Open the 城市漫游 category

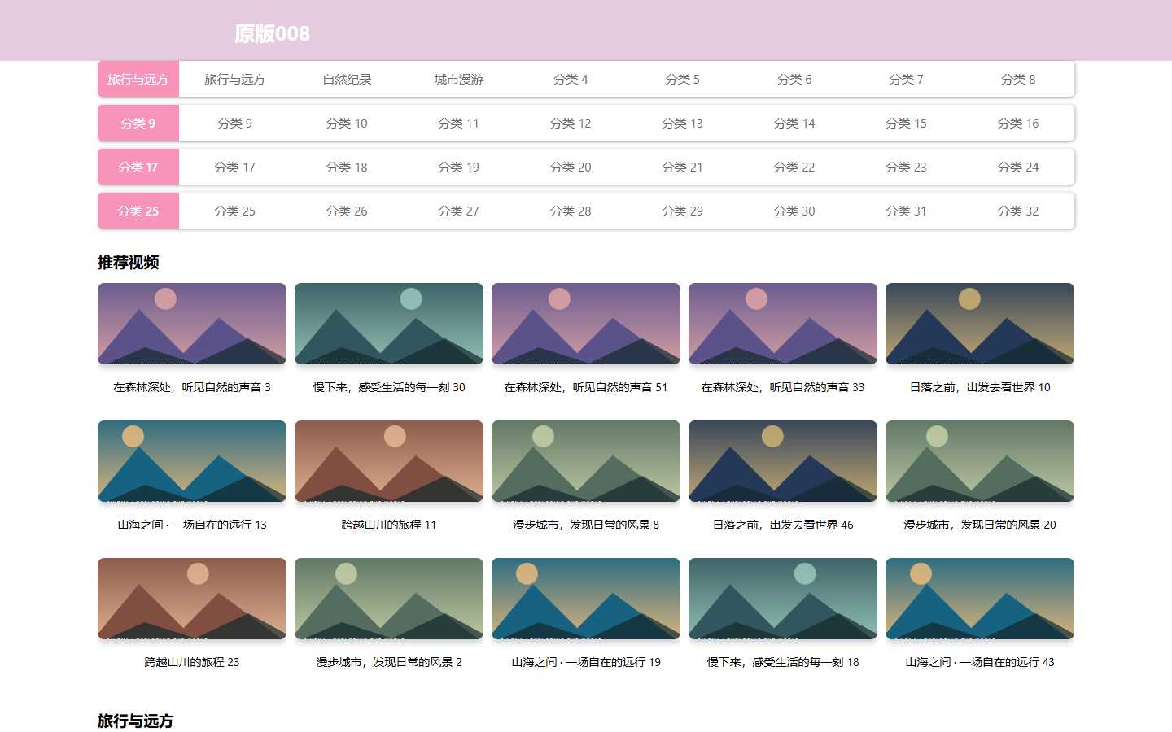coord(459,80)
